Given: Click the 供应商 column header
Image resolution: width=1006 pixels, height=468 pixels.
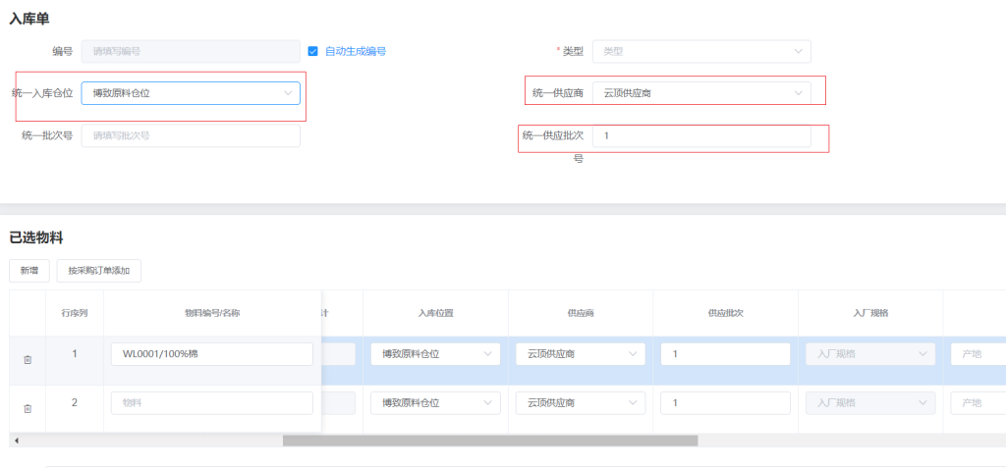Looking at the screenshot, I should [x=580, y=313].
